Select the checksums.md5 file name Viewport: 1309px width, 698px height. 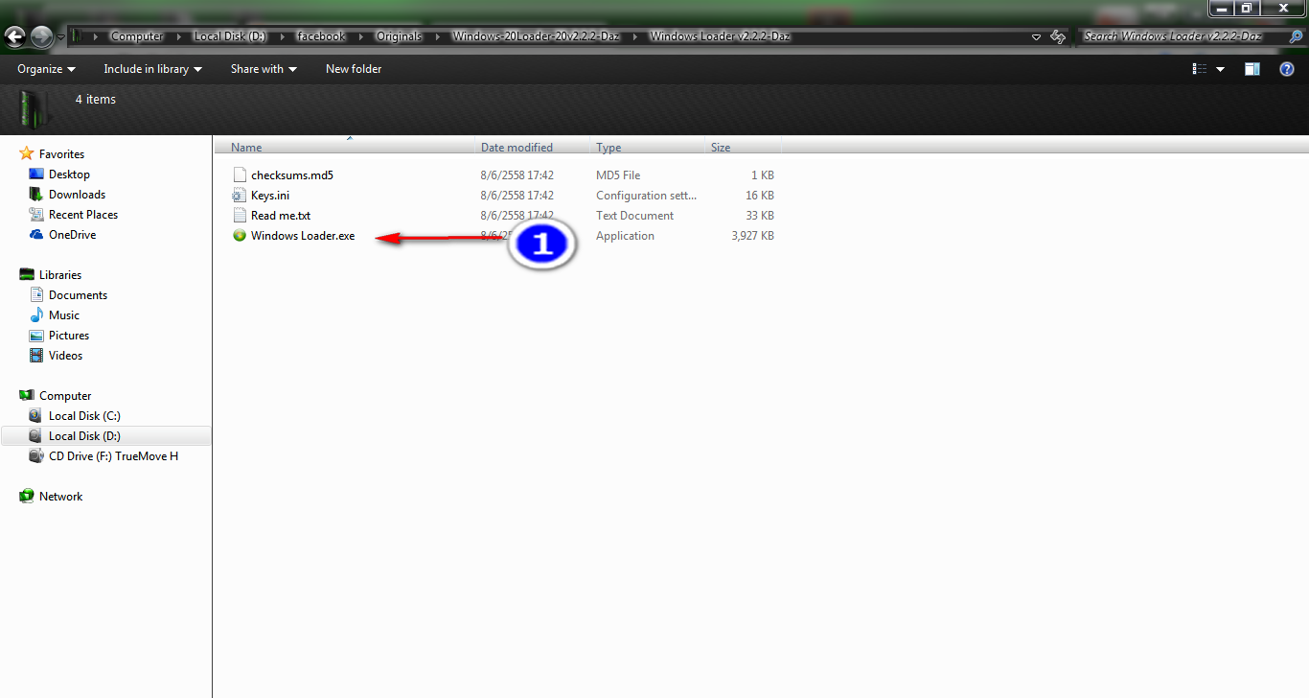click(292, 175)
